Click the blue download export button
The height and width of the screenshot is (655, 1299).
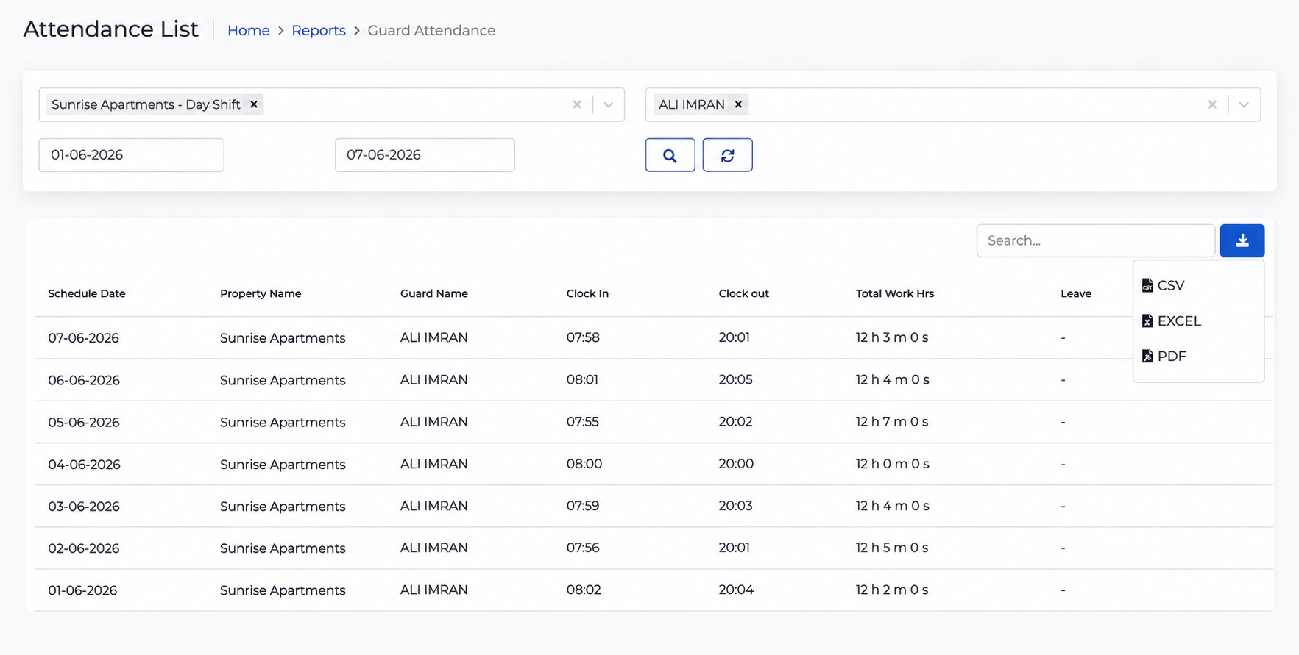tap(1242, 240)
